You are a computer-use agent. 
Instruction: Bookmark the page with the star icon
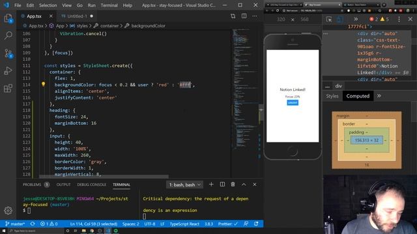tap(342, 10)
